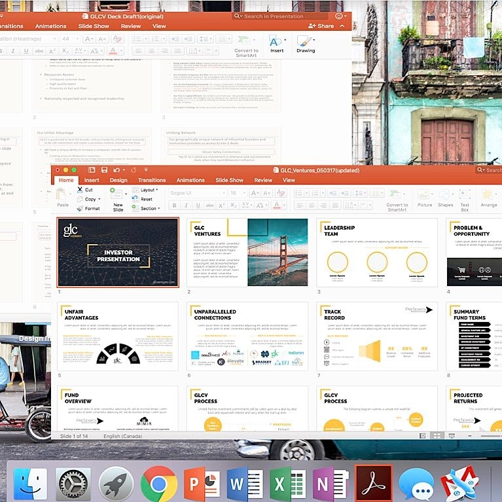Viewport: 502px width, 502px height.
Task: Click the Paste button
Action: click(x=63, y=198)
